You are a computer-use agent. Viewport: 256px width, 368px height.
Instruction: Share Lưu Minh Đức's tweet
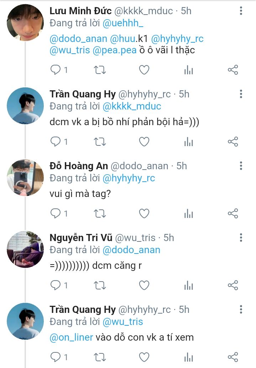[x=233, y=70]
